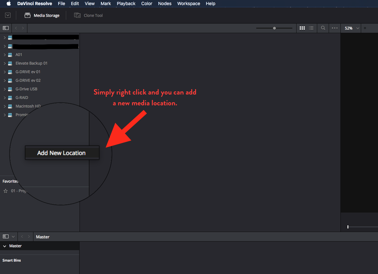Viewport: 378px width, 274px height.
Task: Expand the A01 drive
Action: coord(4,55)
